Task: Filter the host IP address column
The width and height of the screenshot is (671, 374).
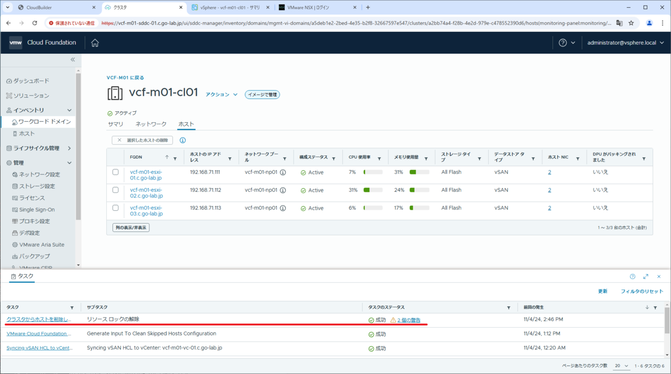Action: tap(230, 159)
